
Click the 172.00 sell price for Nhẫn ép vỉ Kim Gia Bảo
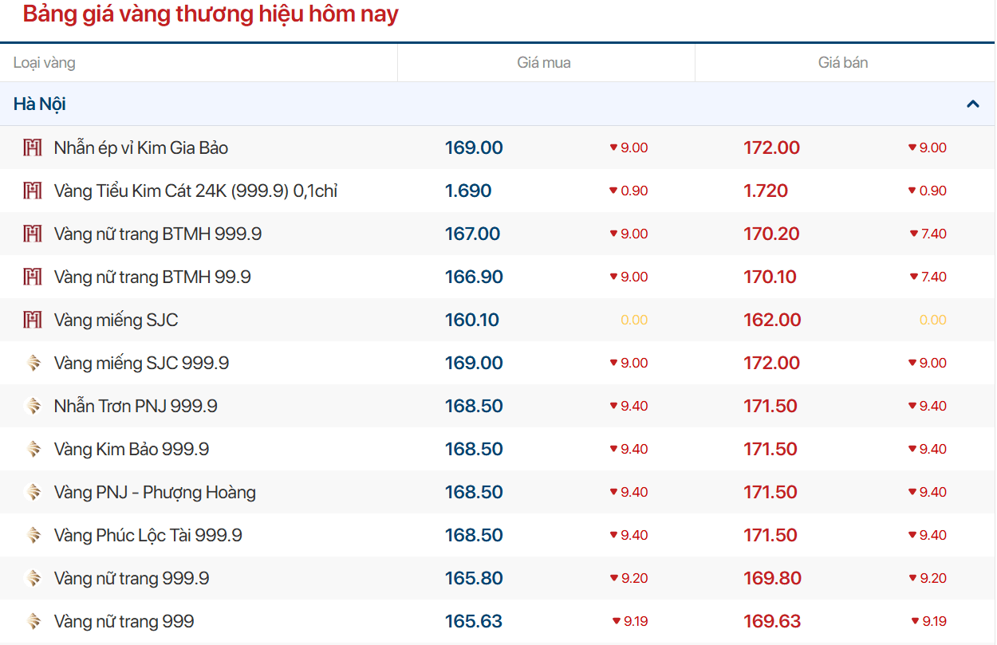[x=771, y=147]
